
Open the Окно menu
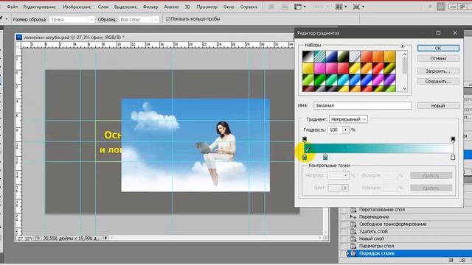pyautogui.click(x=229, y=7)
